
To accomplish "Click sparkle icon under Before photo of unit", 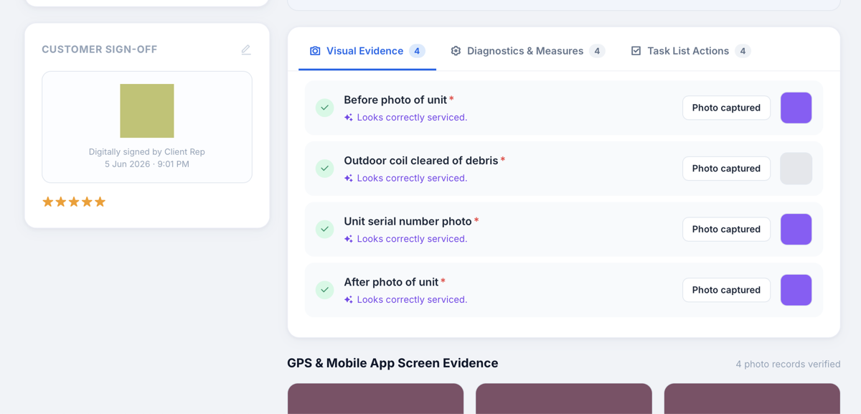I will click(x=348, y=118).
